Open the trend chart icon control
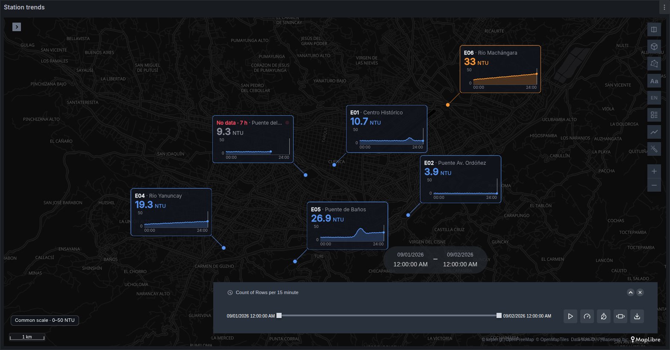The height and width of the screenshot is (350, 670). [654, 132]
